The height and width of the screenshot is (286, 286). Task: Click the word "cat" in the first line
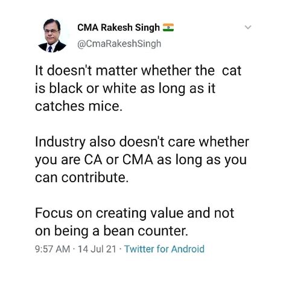tap(232, 71)
